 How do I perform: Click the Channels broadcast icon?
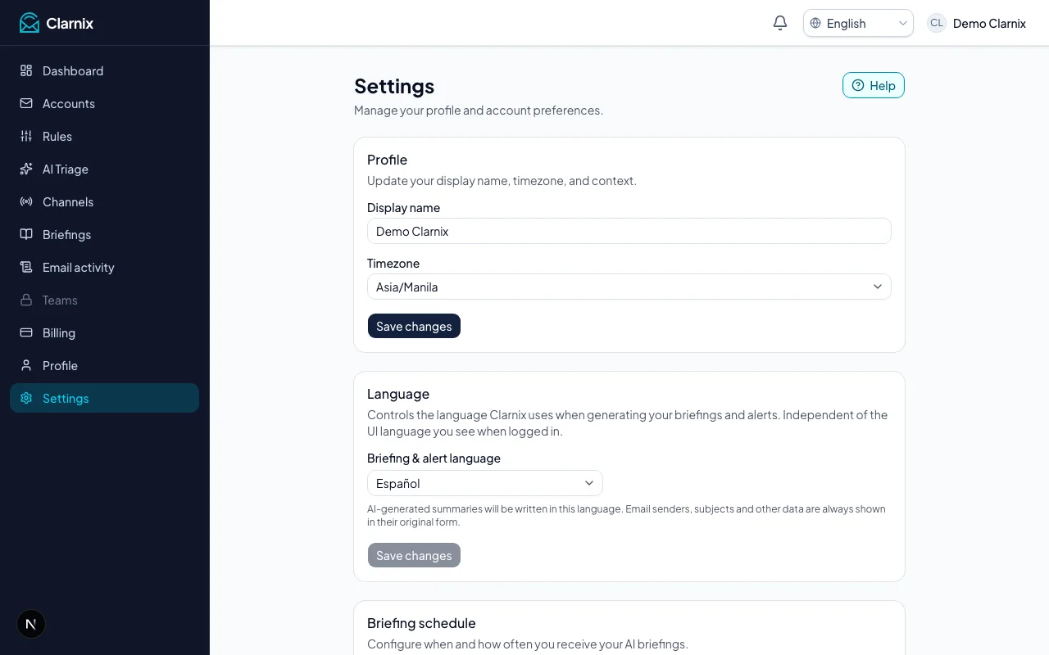pos(26,201)
